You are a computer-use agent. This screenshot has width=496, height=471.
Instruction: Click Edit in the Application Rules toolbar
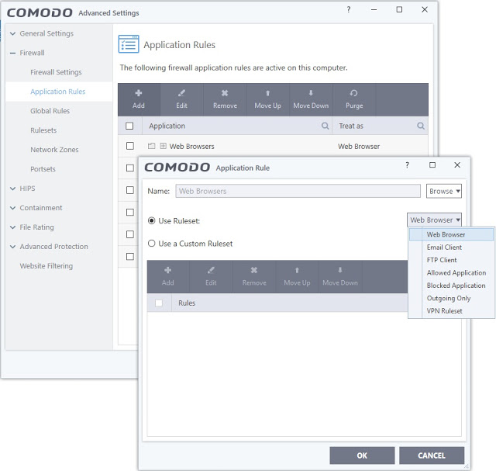click(x=181, y=99)
